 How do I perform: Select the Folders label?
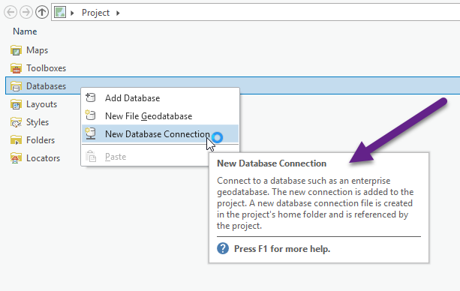tap(41, 140)
